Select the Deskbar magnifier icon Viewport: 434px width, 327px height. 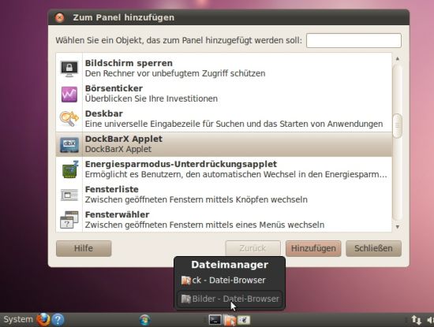click(x=69, y=119)
